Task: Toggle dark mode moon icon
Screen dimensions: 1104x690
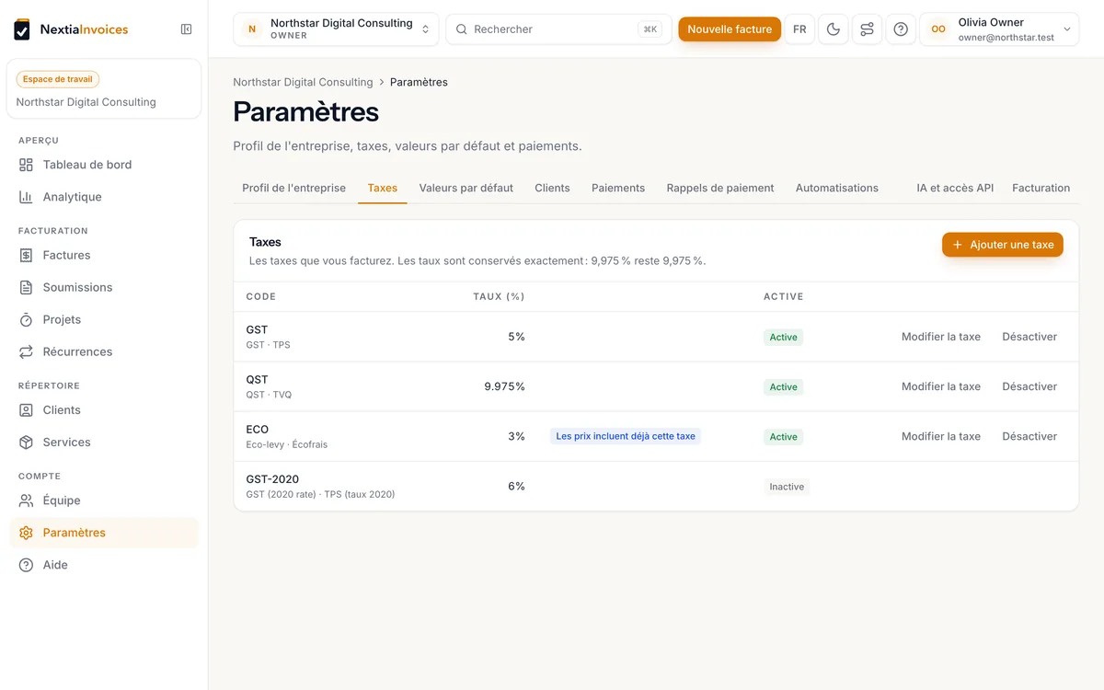Action: click(834, 29)
